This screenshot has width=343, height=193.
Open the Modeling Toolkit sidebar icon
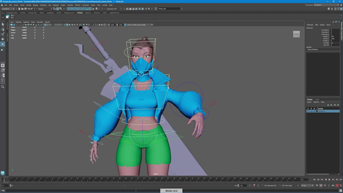(x=328, y=9)
